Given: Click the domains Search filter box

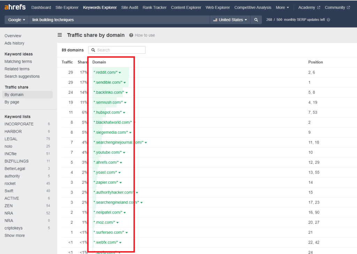Looking at the screenshot, I should pyautogui.click(x=117, y=50).
